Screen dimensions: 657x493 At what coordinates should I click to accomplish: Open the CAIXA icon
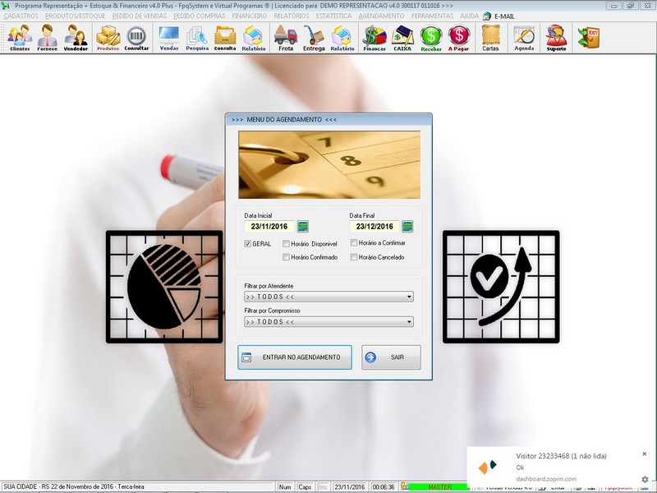[402, 38]
